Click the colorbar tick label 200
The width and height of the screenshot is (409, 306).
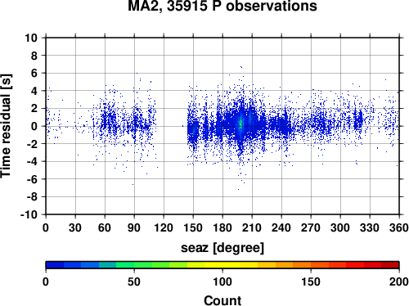399,281
